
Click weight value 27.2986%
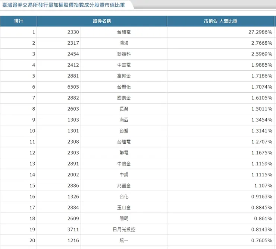point(260,32)
